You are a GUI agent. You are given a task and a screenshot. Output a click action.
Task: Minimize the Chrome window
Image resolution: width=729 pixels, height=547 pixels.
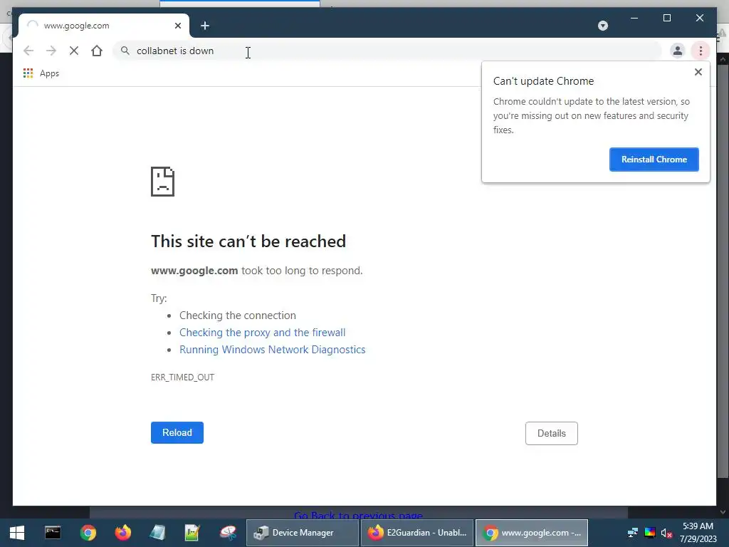[634, 18]
